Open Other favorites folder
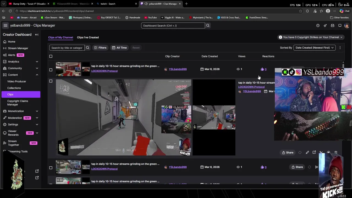Screen dimensions: 352x198 click(x=339, y=18)
